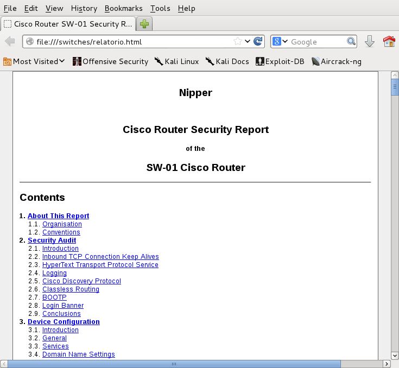399x368 pixels.
Task: Click the vertical scrollbar down arrow
Action: (x=395, y=356)
